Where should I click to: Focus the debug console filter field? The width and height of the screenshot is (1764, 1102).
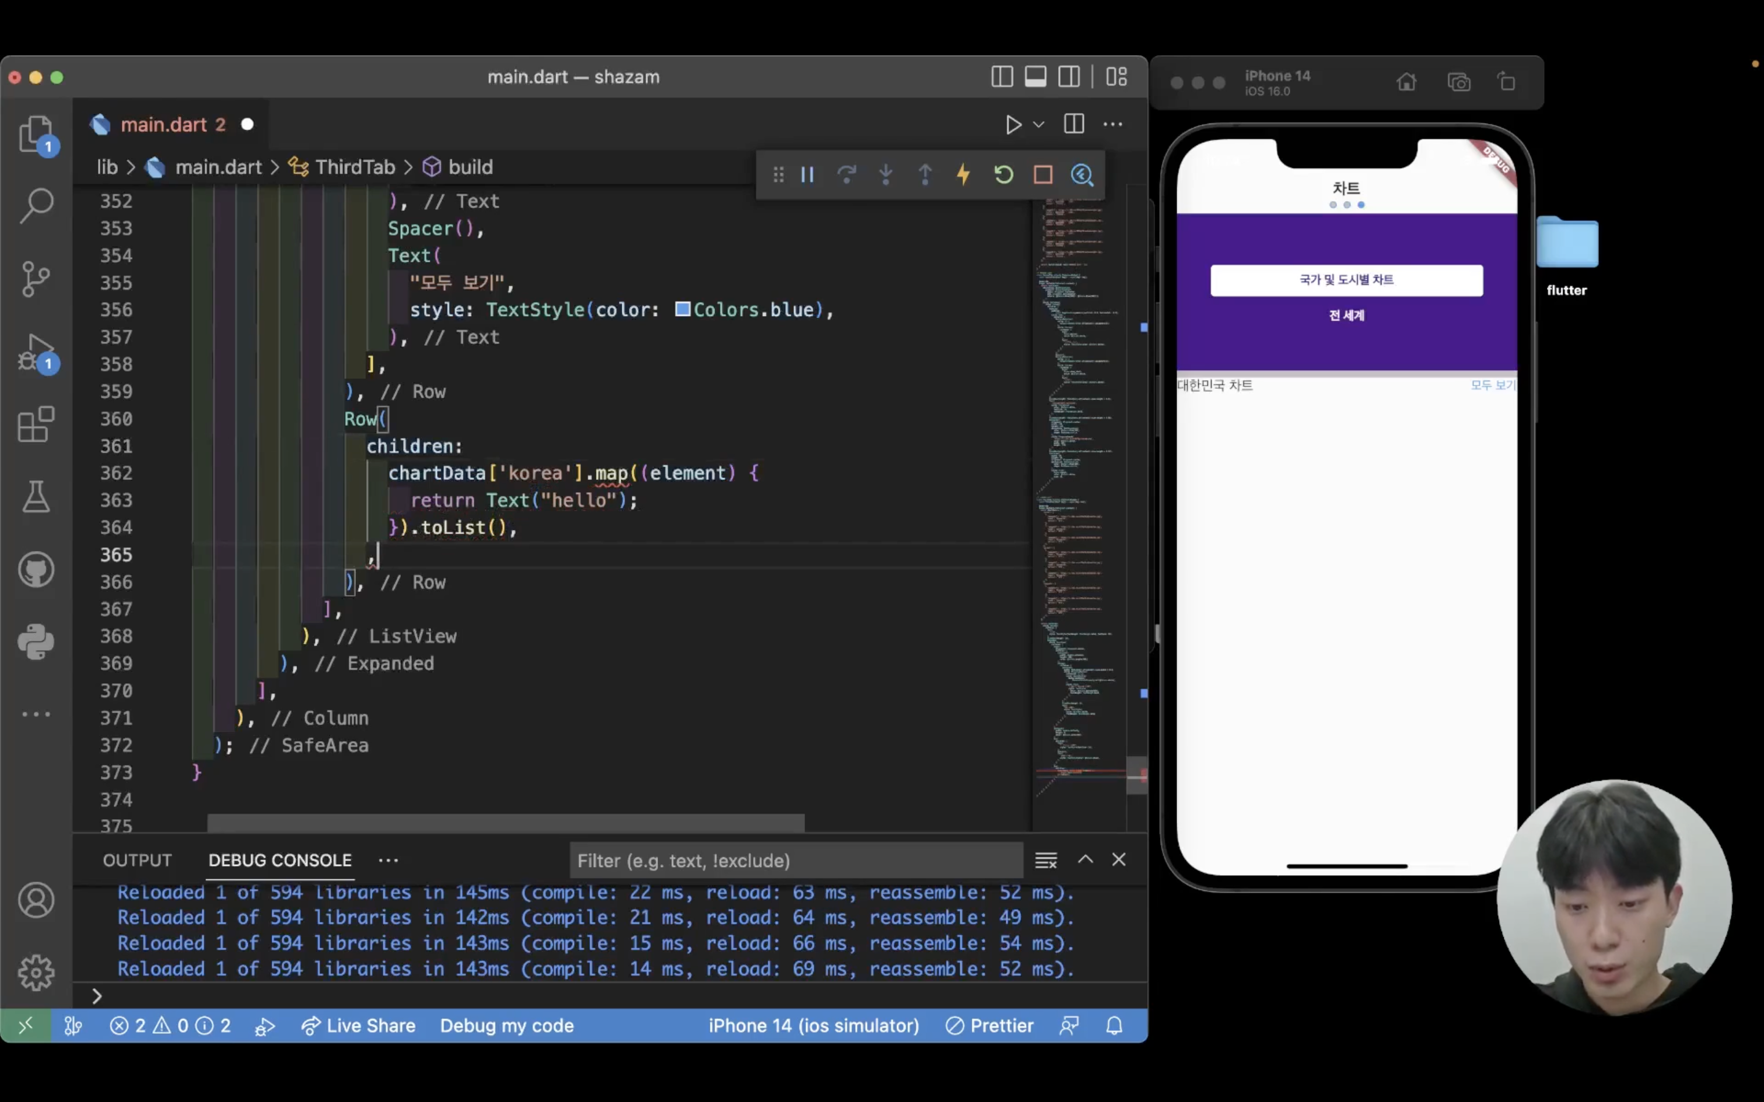pyautogui.click(x=796, y=861)
